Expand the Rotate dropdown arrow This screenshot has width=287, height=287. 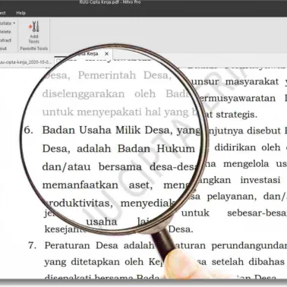[x=14, y=24]
